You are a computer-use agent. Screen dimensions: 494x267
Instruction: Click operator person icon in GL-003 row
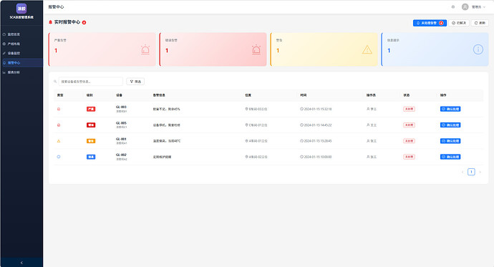(x=368, y=109)
